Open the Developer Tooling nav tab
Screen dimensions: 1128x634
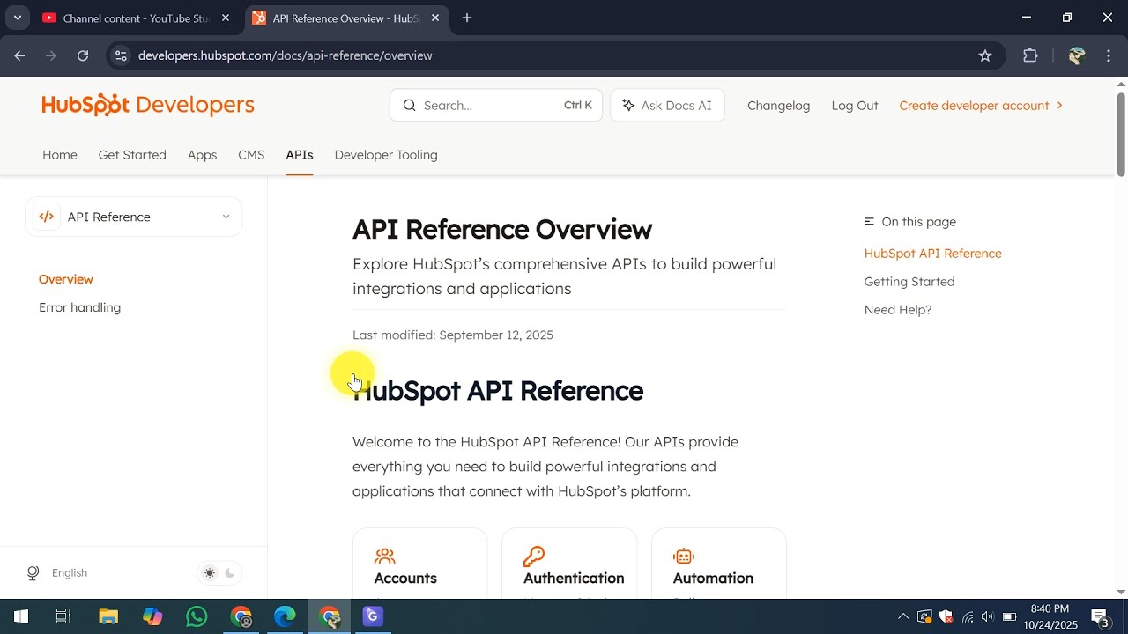coord(386,155)
